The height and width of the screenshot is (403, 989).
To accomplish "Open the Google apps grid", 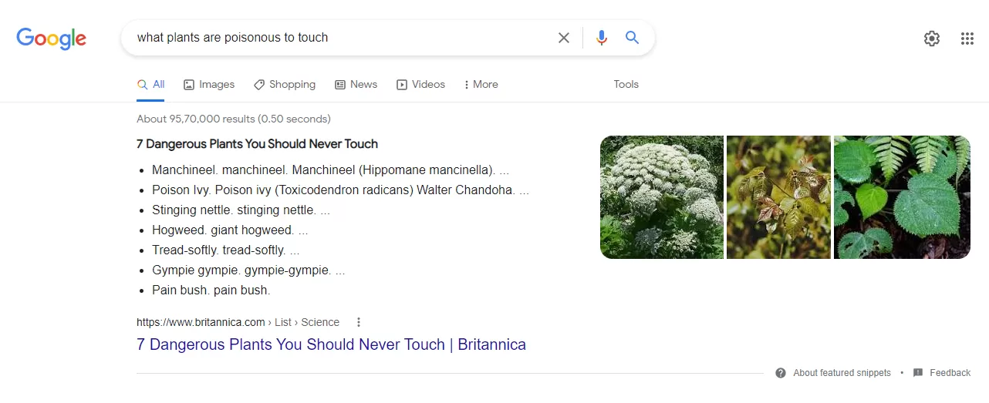I will [x=967, y=39].
